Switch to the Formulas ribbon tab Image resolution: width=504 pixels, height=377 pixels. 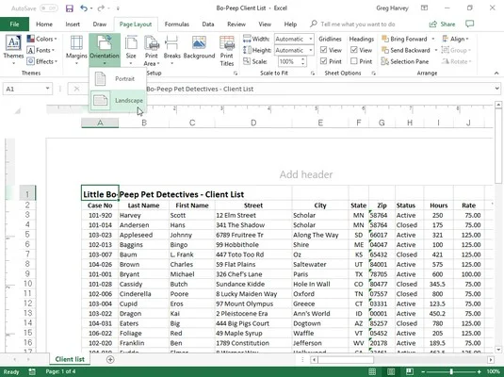pos(177,25)
